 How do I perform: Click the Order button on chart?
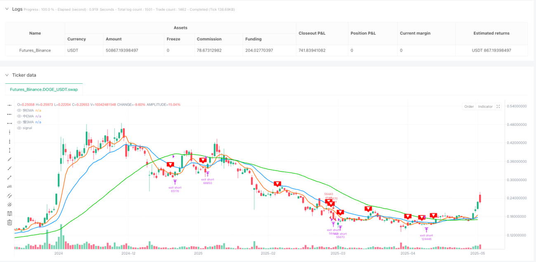click(469, 106)
